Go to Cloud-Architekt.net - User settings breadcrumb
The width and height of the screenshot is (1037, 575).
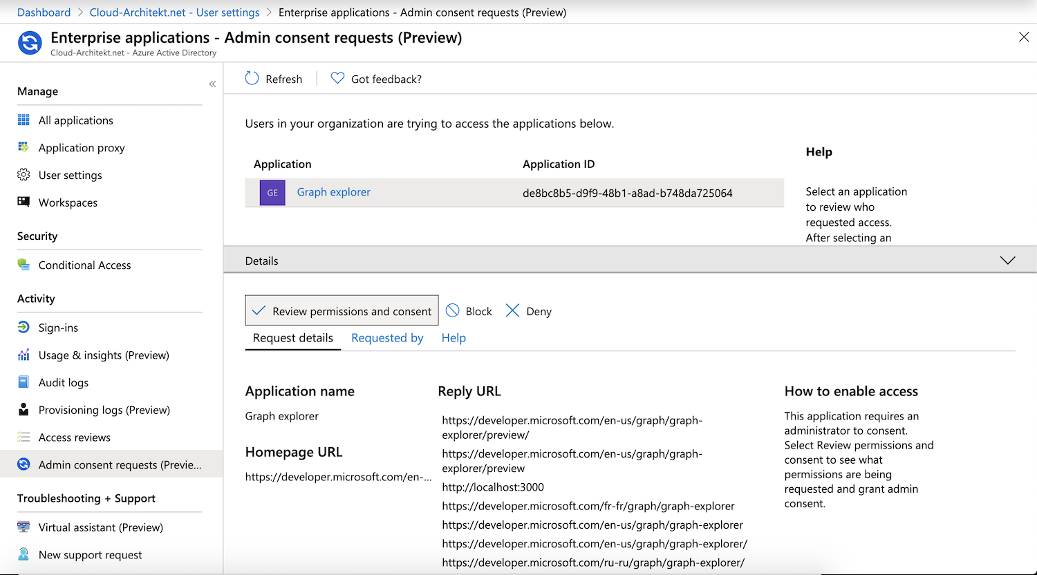[x=175, y=12]
